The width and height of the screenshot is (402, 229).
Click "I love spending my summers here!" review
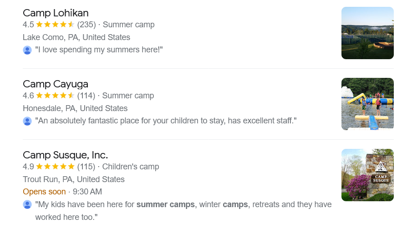99,50
